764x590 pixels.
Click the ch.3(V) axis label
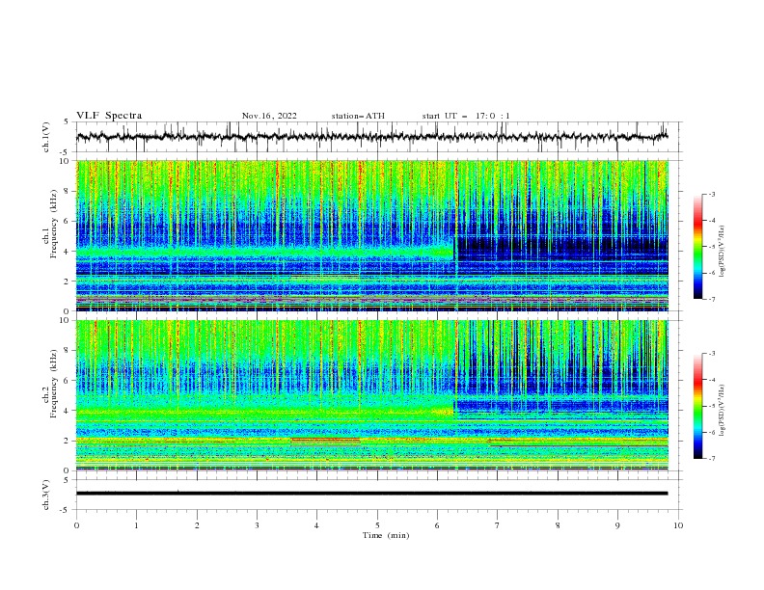click(x=46, y=495)
